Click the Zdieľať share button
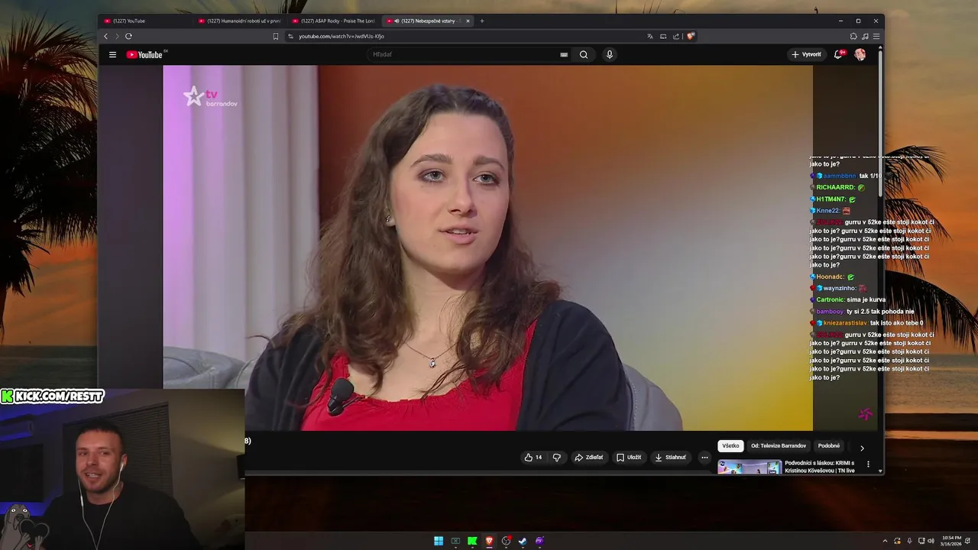The image size is (978, 550). (x=588, y=458)
